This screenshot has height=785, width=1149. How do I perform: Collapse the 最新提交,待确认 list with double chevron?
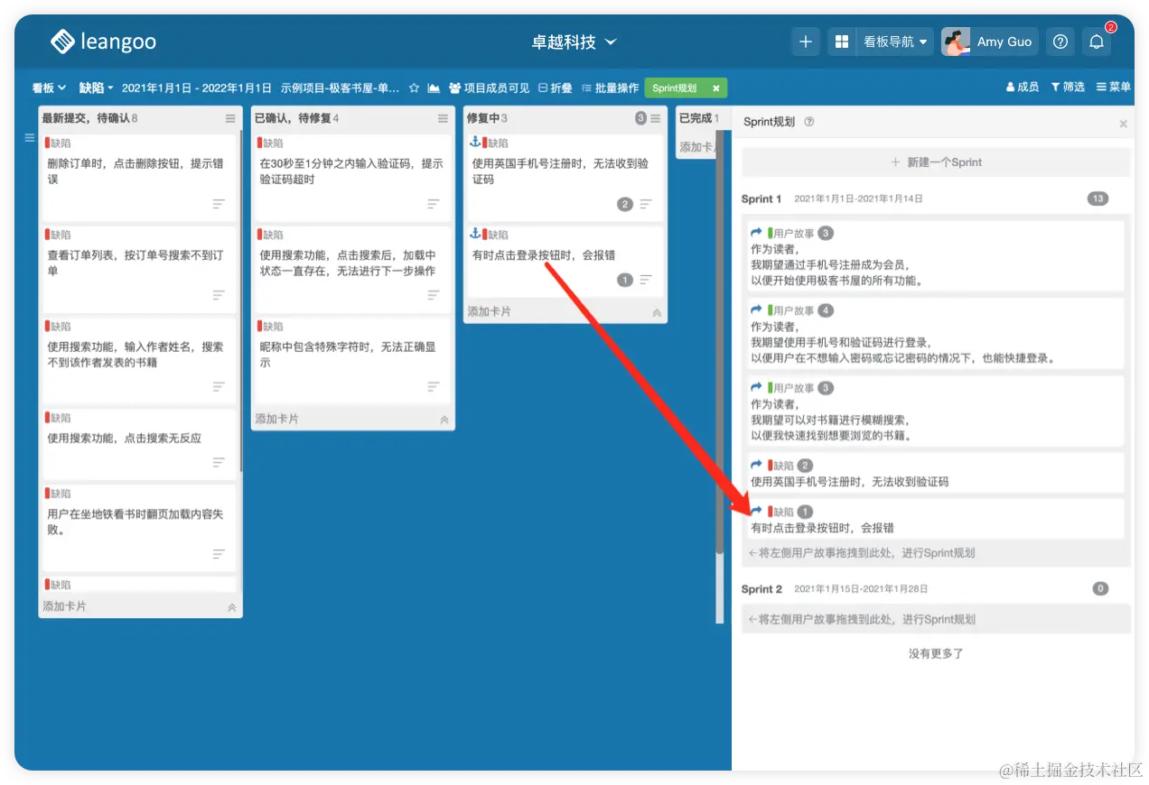click(232, 607)
